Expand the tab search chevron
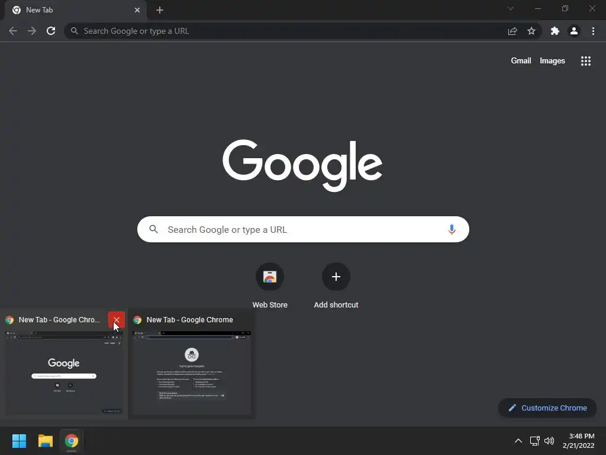This screenshot has height=455, width=606. 511,8
